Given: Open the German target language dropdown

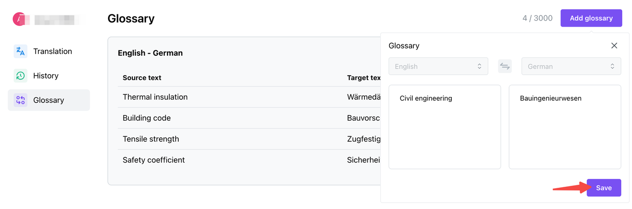Looking at the screenshot, I should pos(571,66).
